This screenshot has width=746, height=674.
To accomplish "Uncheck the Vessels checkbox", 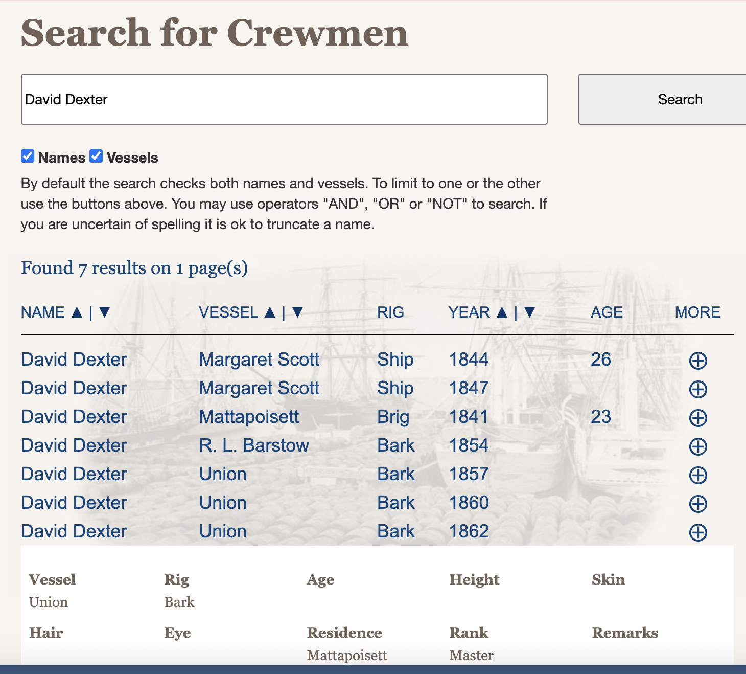I will (96, 156).
